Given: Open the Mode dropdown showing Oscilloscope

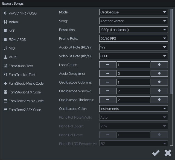Looking at the screenshot, I should (x=133, y=12).
